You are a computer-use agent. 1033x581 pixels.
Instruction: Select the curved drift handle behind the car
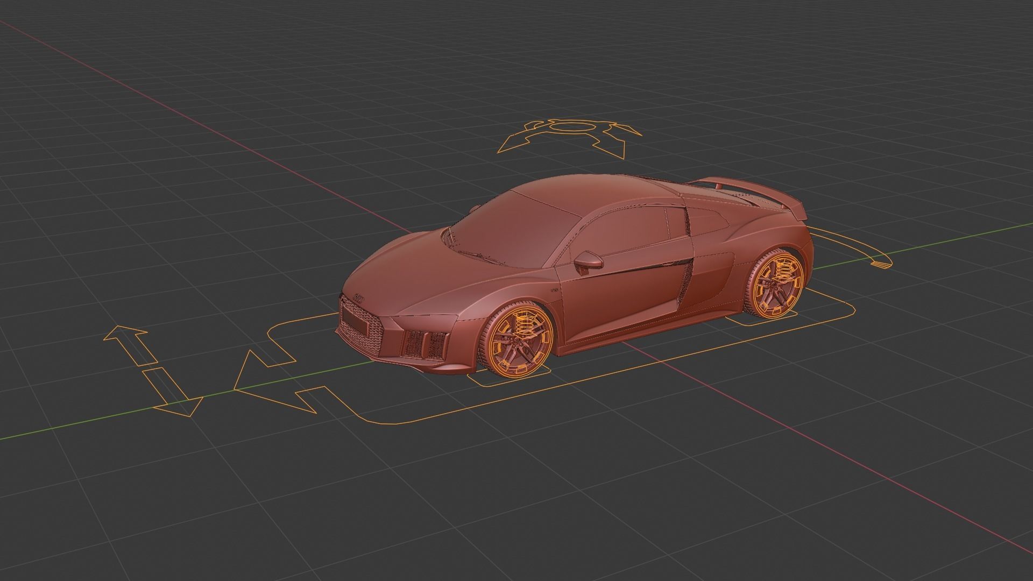tap(851, 248)
